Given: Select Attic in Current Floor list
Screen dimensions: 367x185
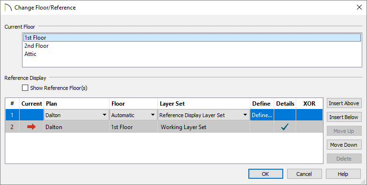Looking at the screenshot, I should tap(192, 54).
